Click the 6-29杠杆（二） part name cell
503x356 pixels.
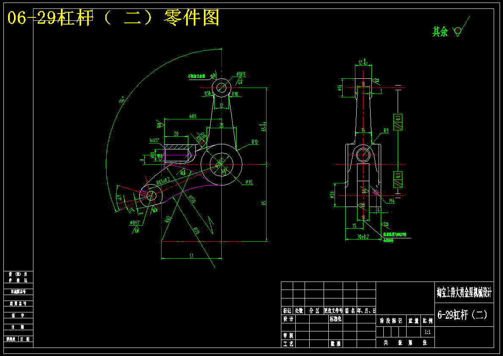(464, 315)
